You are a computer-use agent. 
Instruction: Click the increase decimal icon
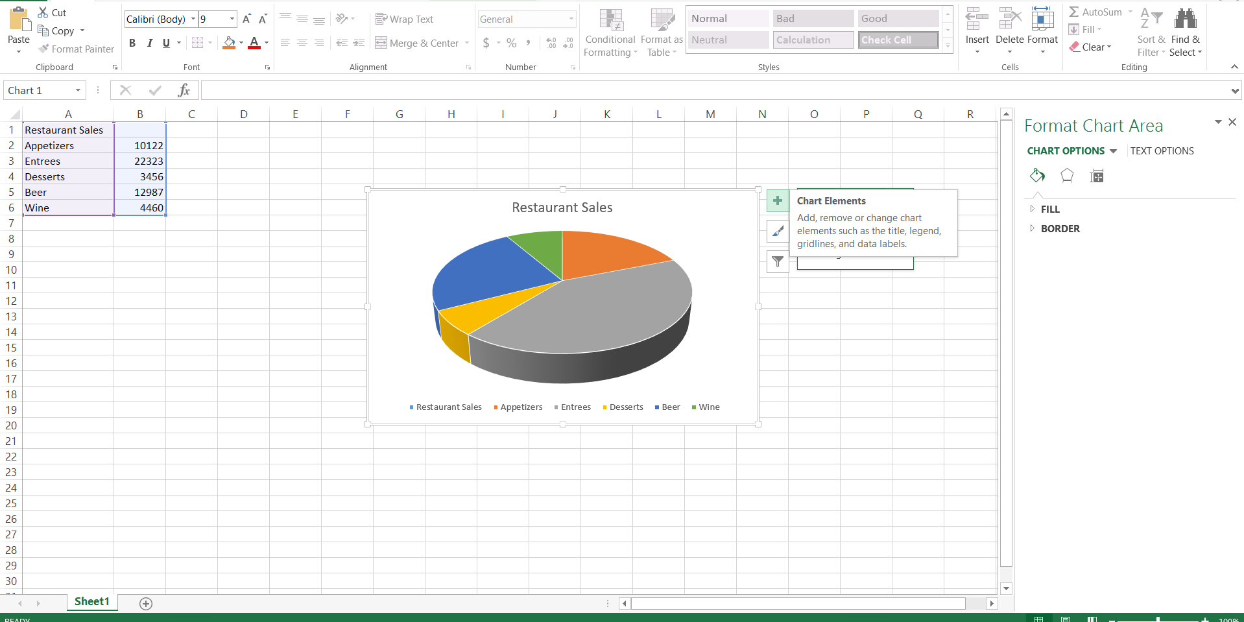point(551,43)
